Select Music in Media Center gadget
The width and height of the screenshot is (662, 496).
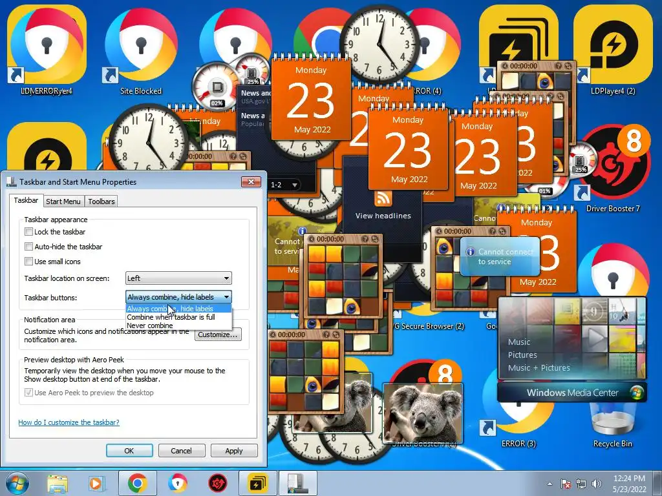click(519, 342)
